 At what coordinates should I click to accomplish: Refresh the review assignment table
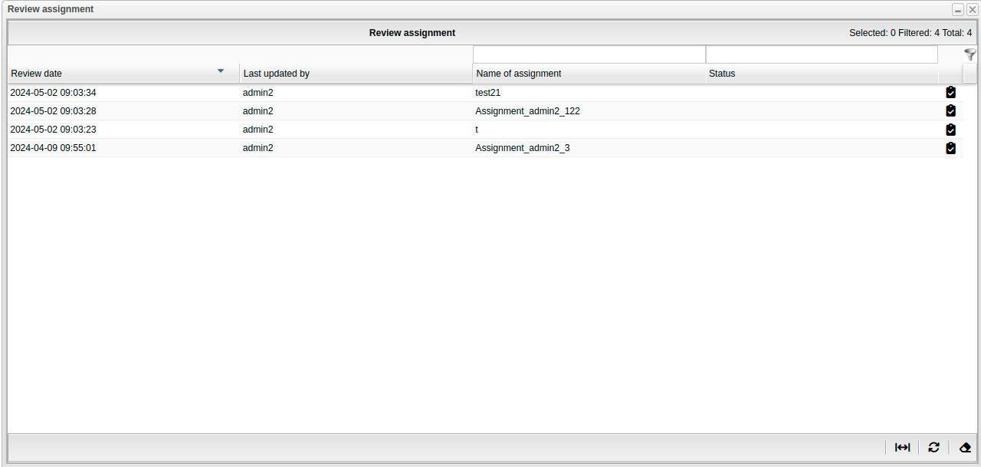933,447
